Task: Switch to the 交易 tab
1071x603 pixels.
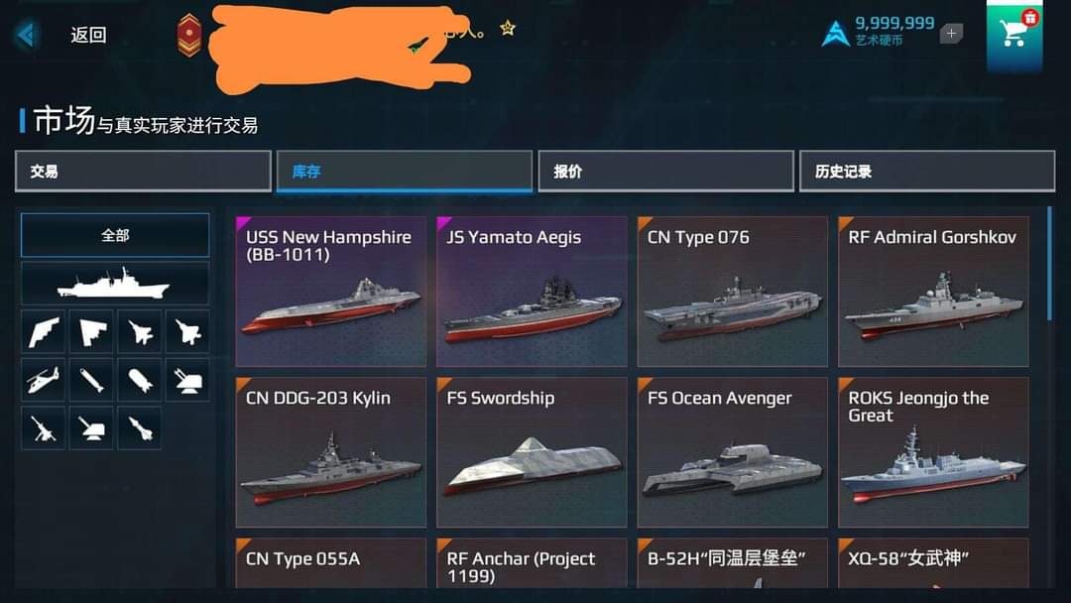Action: [x=144, y=172]
